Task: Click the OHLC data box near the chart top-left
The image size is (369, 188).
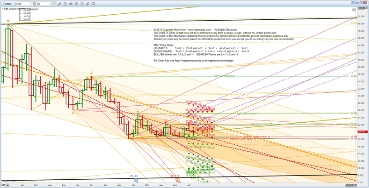Action: (24, 15)
